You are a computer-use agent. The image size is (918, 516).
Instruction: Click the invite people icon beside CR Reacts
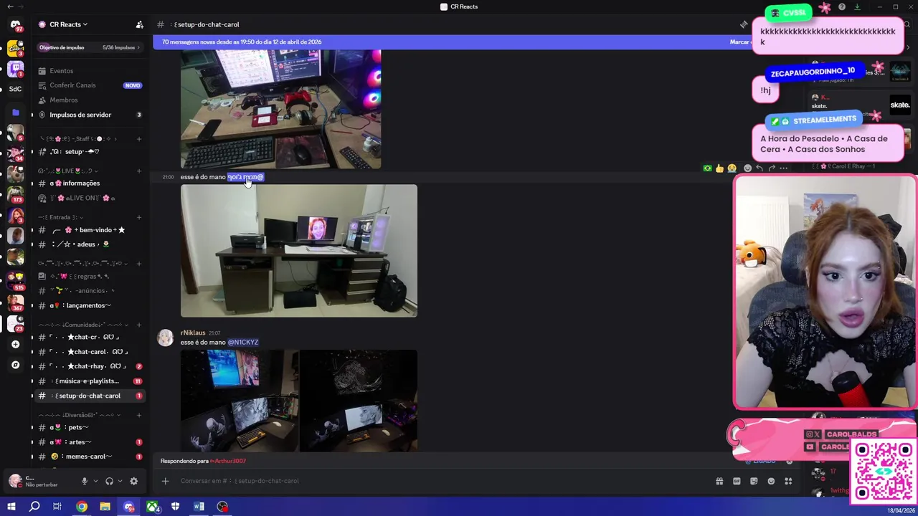pos(139,24)
